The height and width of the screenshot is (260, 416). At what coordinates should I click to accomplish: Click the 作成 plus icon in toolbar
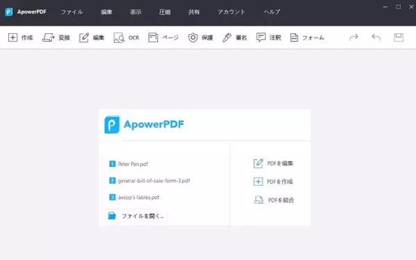click(12, 37)
